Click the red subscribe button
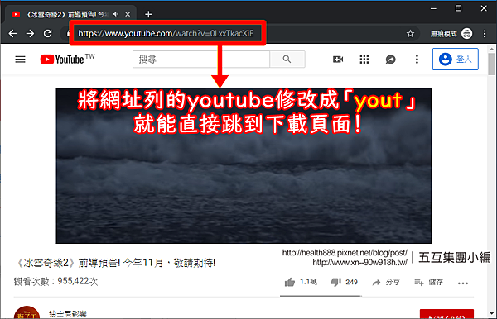Screen dimensions: 497x319 click(446, 314)
